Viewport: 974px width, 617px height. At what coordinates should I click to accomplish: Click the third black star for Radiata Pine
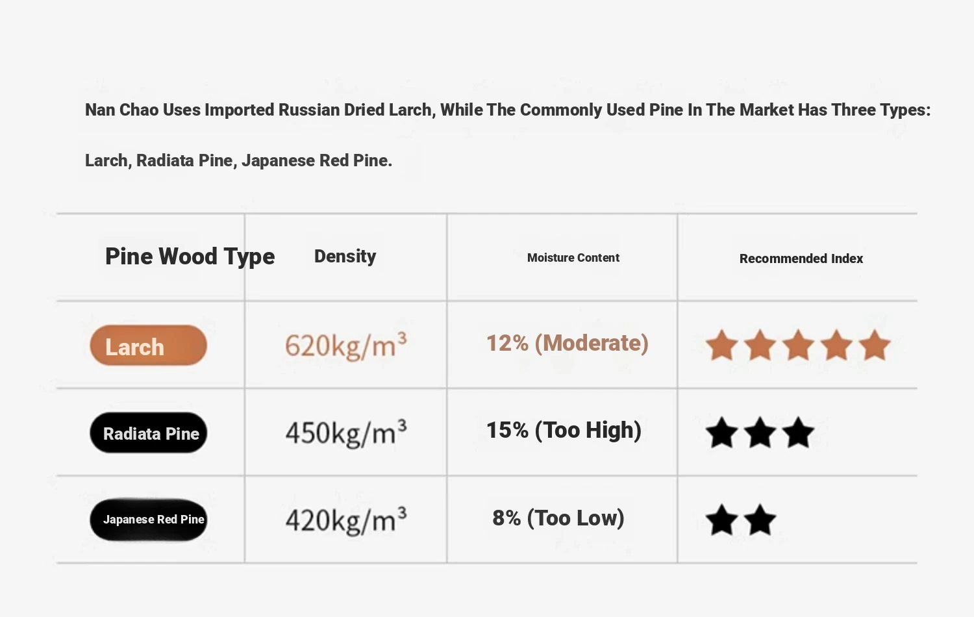(798, 433)
